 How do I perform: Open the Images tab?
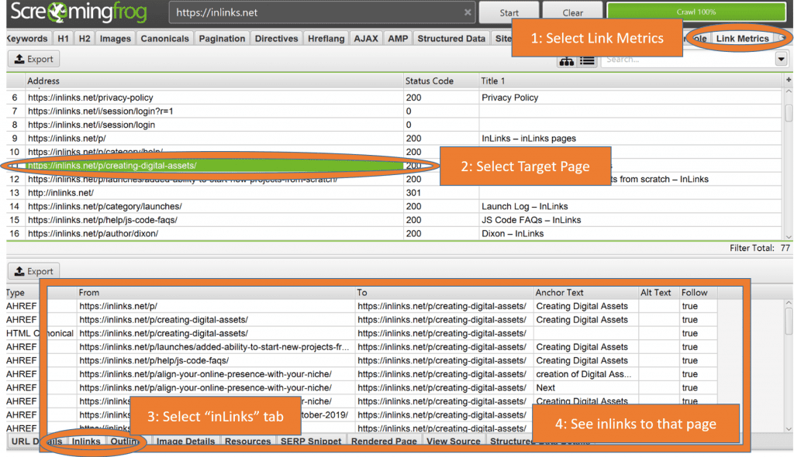coord(115,39)
